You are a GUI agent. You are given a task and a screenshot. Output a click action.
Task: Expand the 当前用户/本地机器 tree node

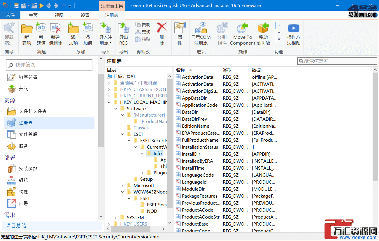coord(109,83)
